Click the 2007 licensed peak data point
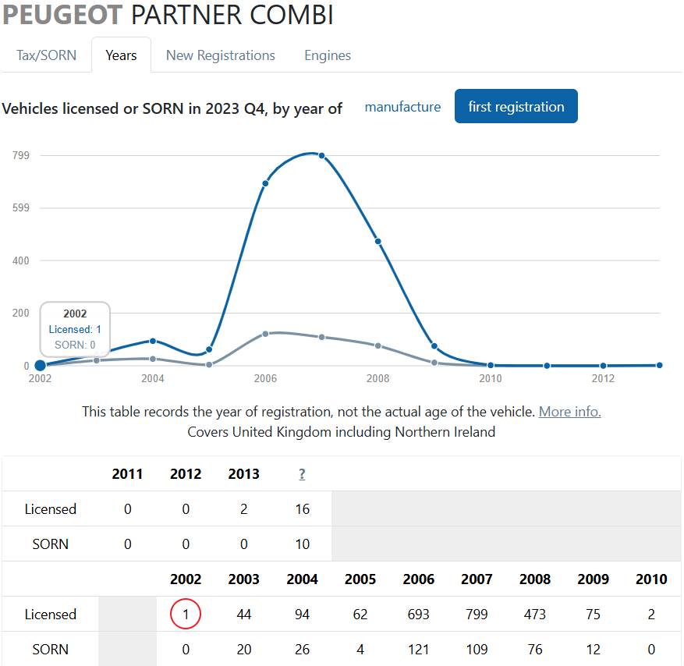Image resolution: width=684 pixels, height=666 pixels. (321, 156)
